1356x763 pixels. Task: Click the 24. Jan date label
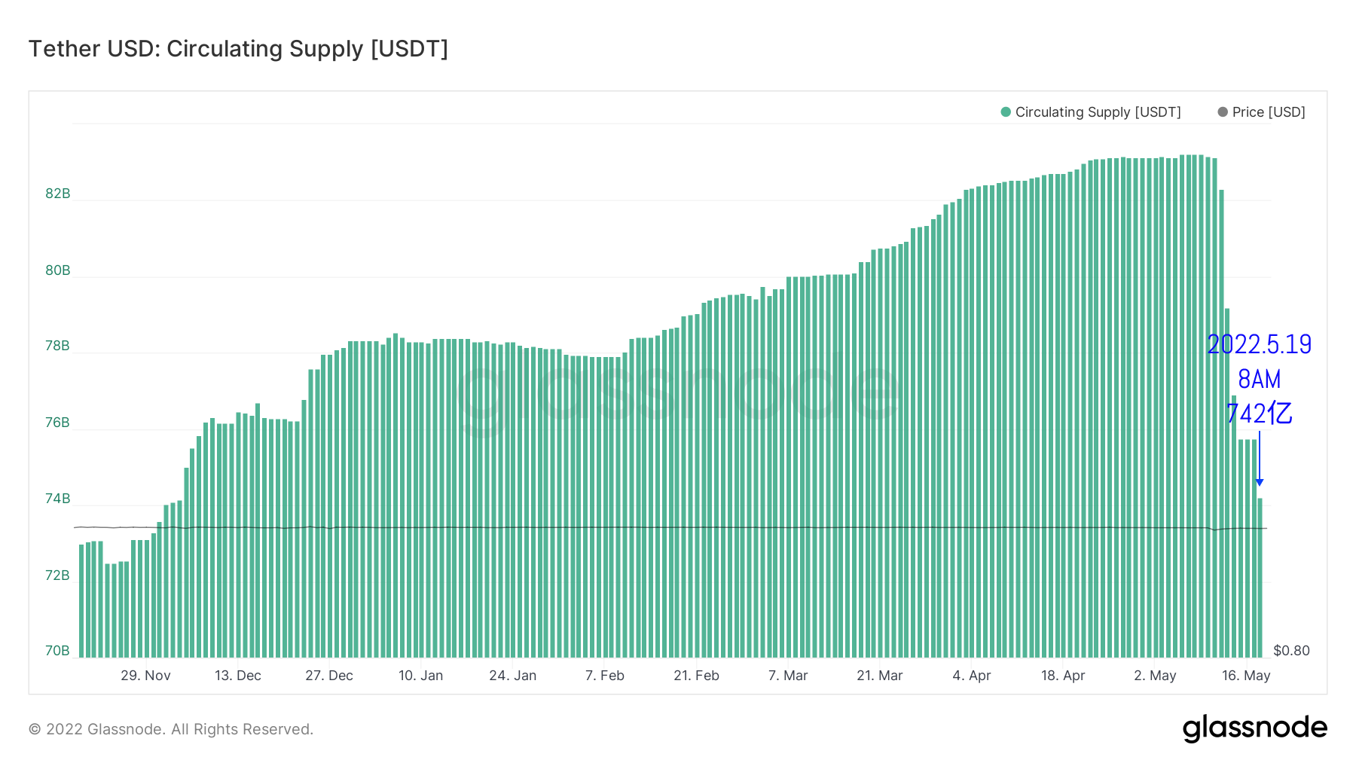coord(513,676)
